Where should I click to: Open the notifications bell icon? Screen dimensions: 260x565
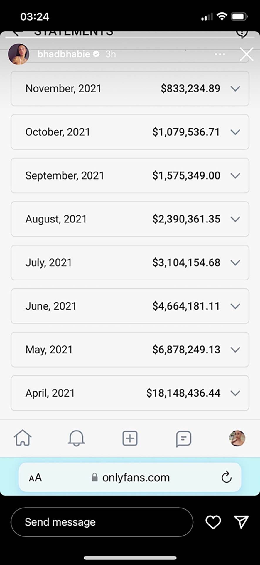(x=76, y=438)
